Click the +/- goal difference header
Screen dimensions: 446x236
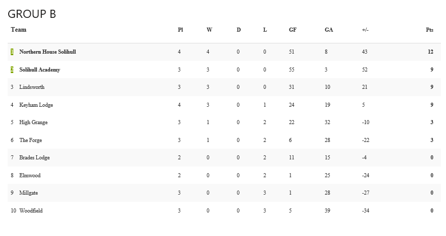(365, 30)
